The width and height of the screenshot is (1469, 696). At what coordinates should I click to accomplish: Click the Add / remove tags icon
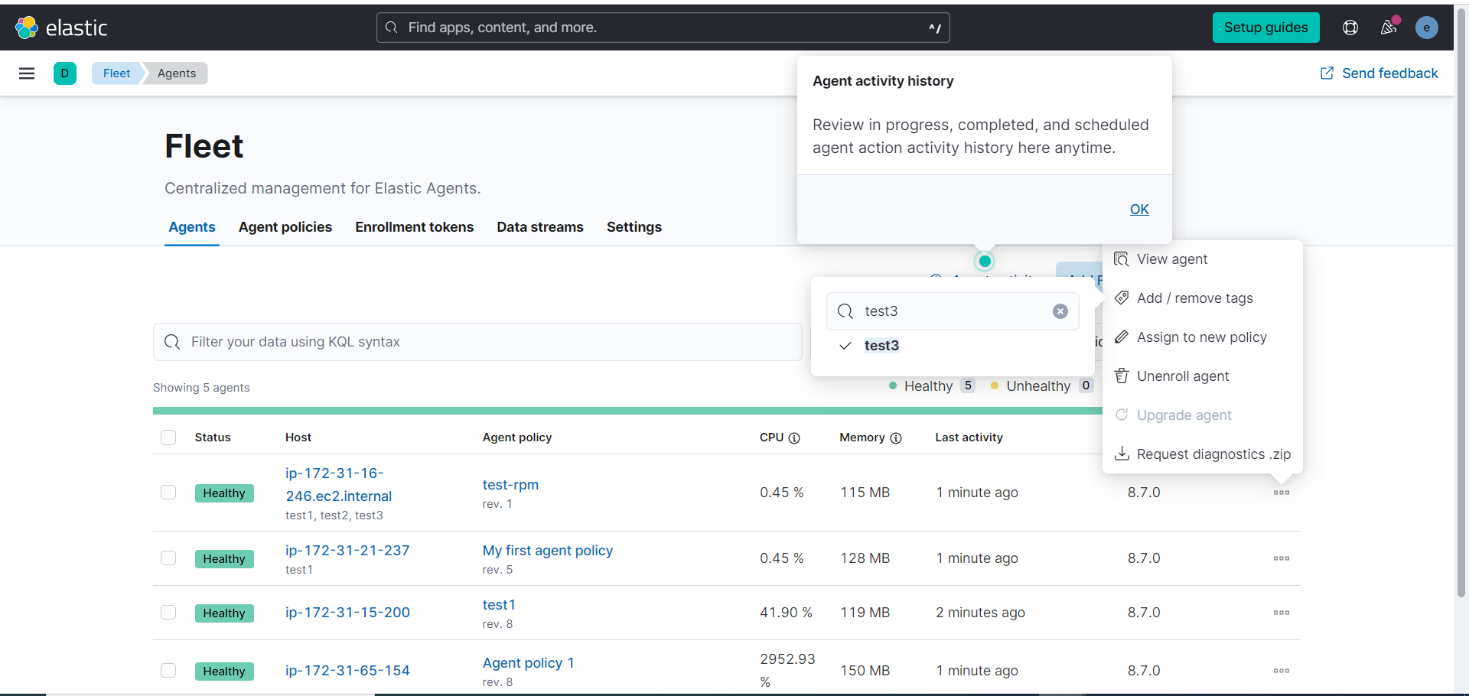point(1122,298)
